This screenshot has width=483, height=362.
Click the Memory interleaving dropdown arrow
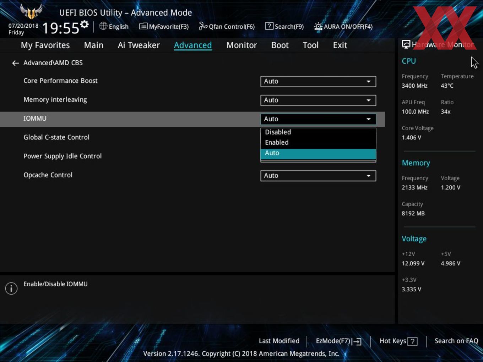(x=369, y=100)
